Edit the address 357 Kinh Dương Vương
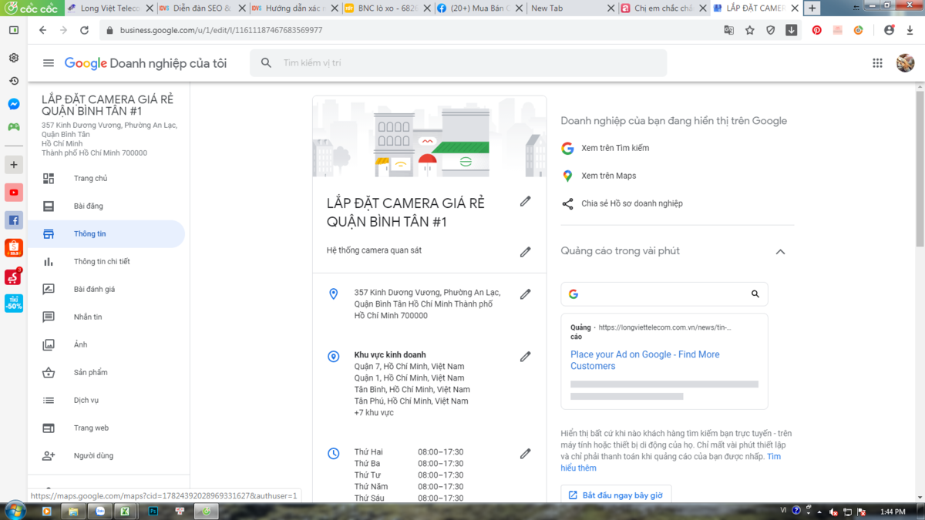The image size is (925, 520). point(525,294)
